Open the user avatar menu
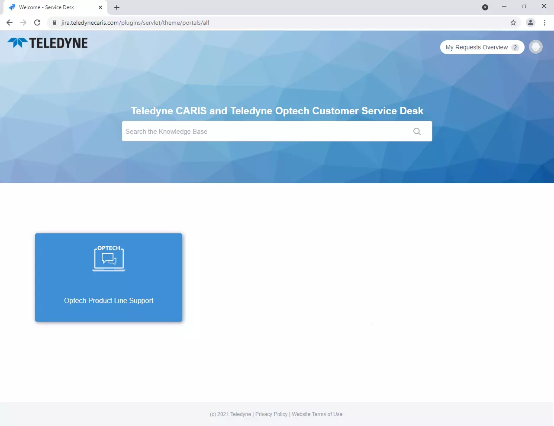Viewport: 554px width, 426px height. 536,47
